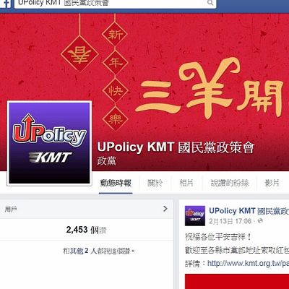Click the globe privacy icon on post
Screen dimensions: 289x289
(260, 220)
